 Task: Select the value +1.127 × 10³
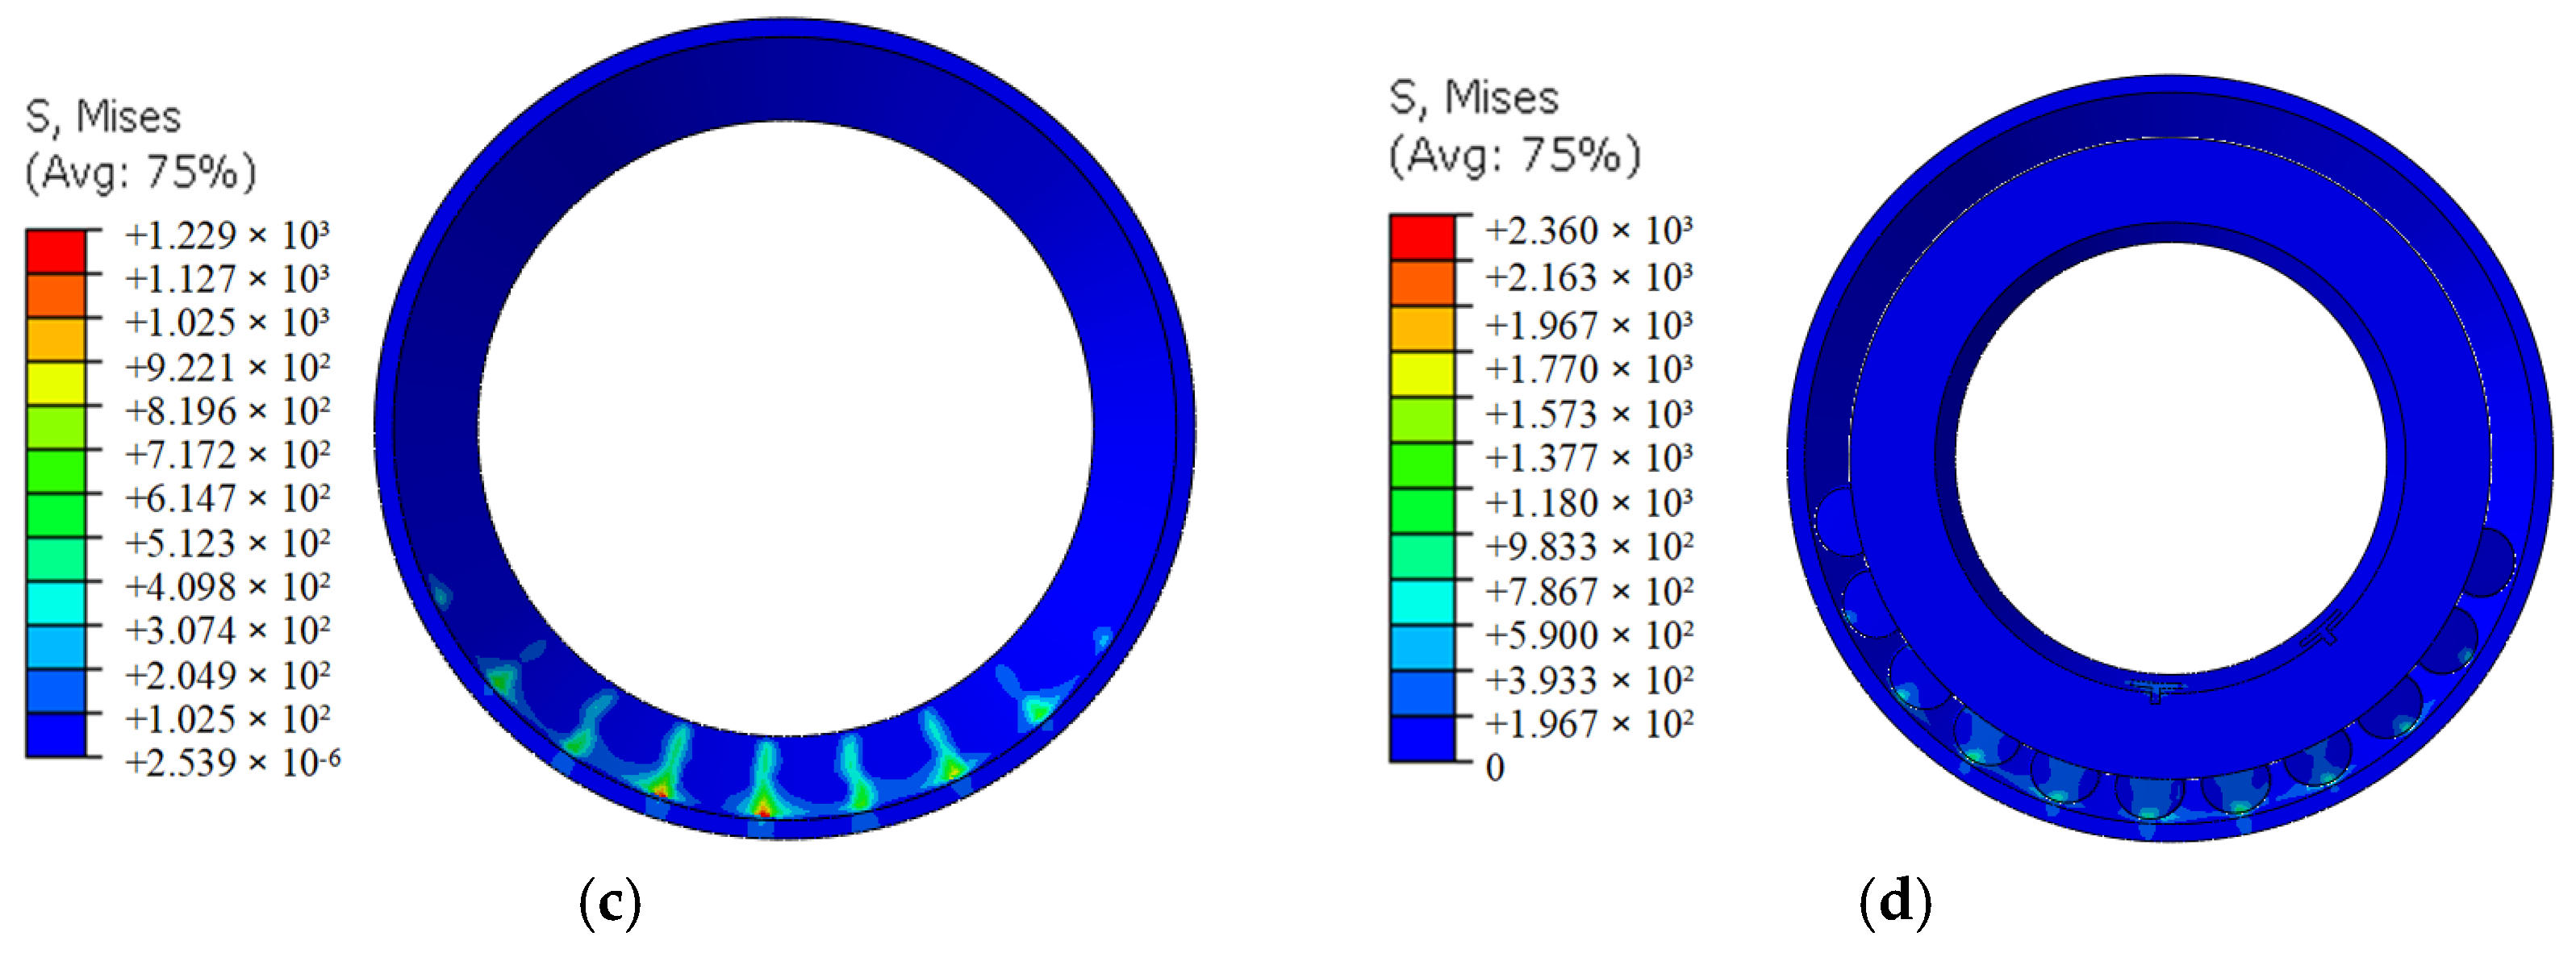227,279
